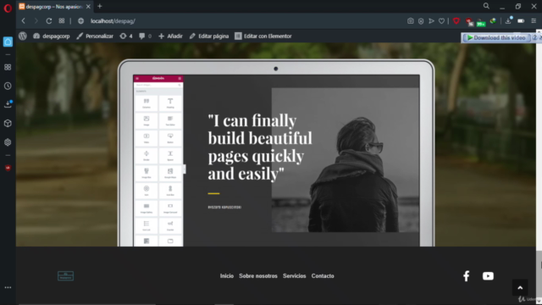The width and height of the screenshot is (542, 305).
Task: Visit the YouTube social icon
Action: click(488, 276)
